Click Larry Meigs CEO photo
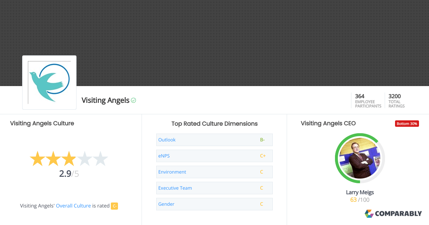The width and height of the screenshot is (429, 225). pyautogui.click(x=360, y=158)
